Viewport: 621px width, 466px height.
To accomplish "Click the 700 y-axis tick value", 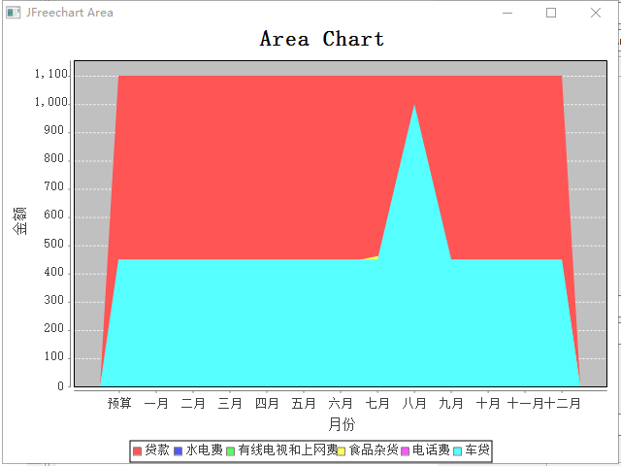I will [54, 186].
